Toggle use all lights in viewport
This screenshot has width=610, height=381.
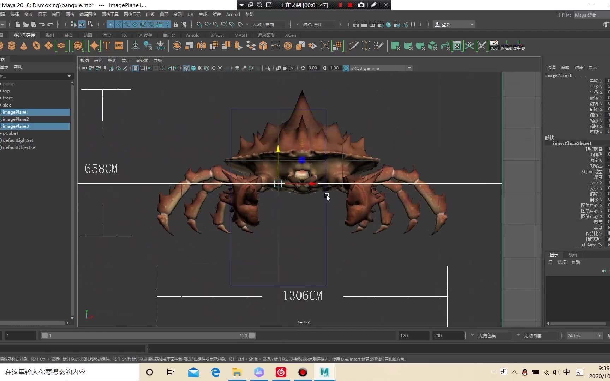tap(220, 68)
